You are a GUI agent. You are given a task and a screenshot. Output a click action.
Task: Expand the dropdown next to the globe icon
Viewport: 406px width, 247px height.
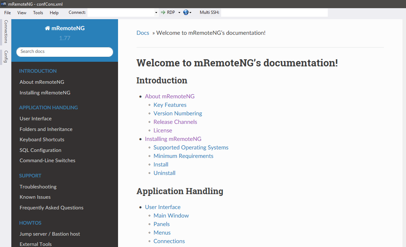(x=191, y=12)
